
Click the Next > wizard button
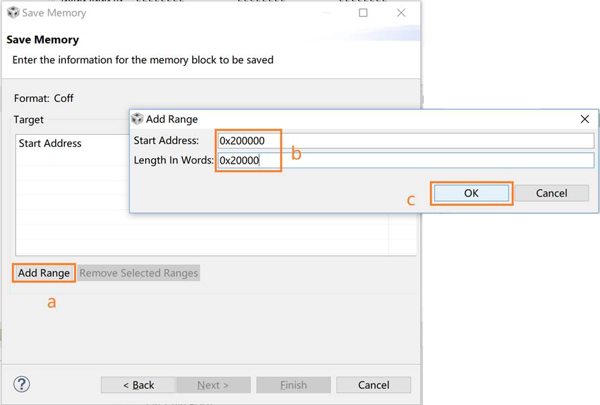(x=213, y=385)
